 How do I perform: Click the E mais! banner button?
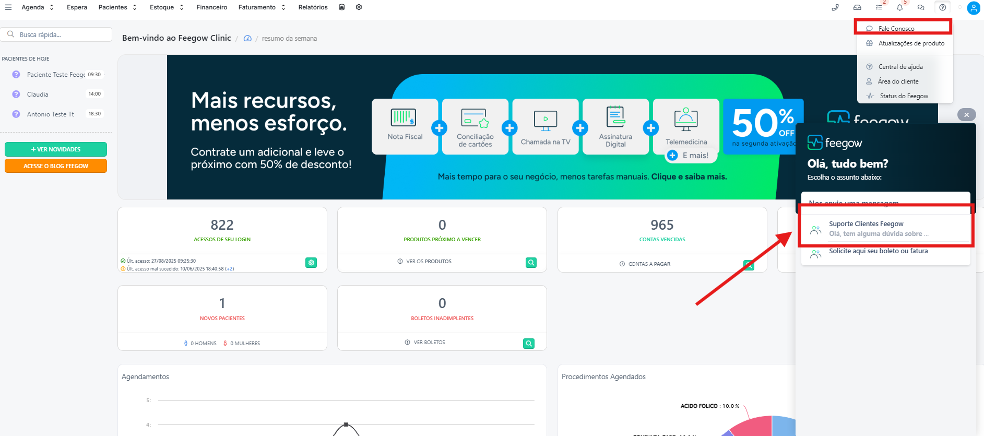[x=691, y=156]
